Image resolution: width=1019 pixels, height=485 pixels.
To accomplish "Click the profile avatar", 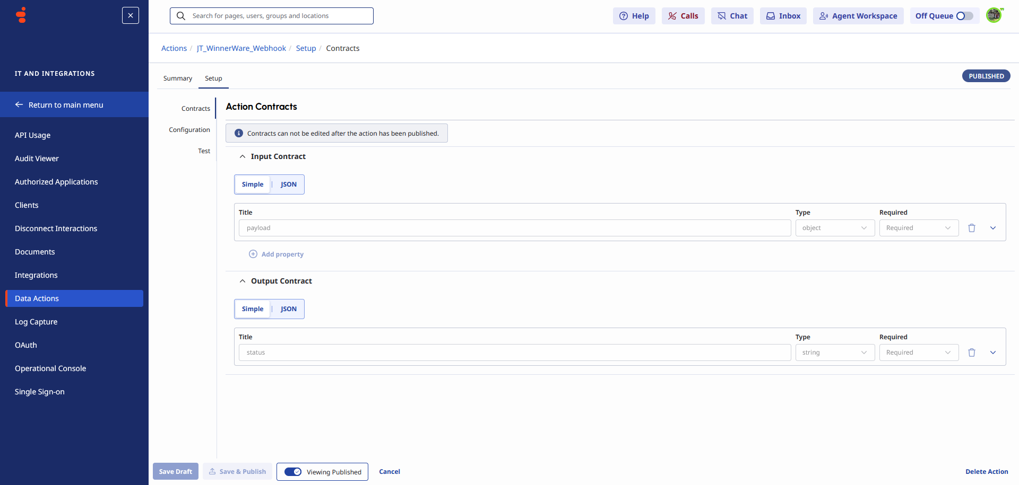I will [x=994, y=15].
